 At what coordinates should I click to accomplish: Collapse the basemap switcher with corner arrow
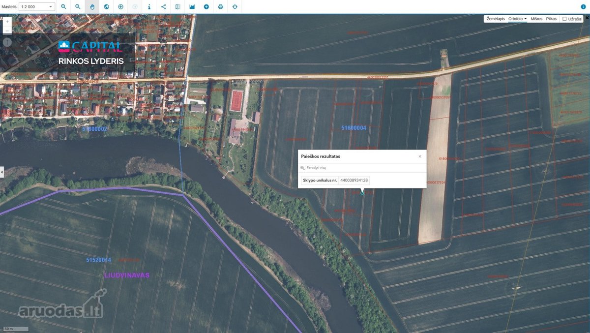[x=587, y=17]
